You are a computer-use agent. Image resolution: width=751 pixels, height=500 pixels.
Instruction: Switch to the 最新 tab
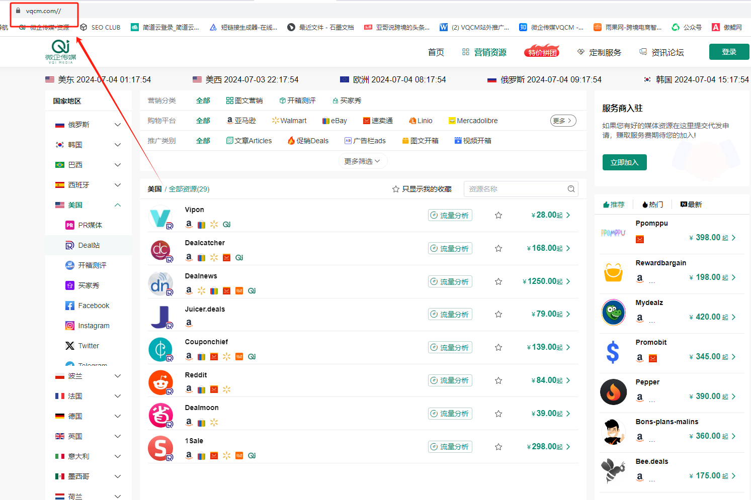pyautogui.click(x=691, y=205)
